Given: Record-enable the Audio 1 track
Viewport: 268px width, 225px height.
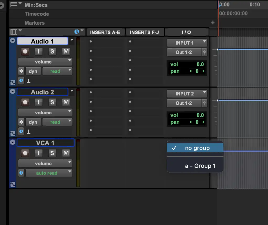Looking at the screenshot, I should [x=25, y=52].
